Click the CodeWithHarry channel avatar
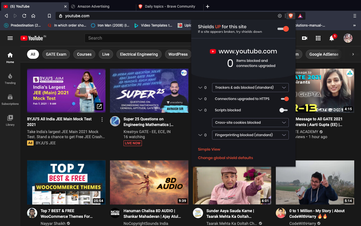361x226 pixels. tap(281, 213)
